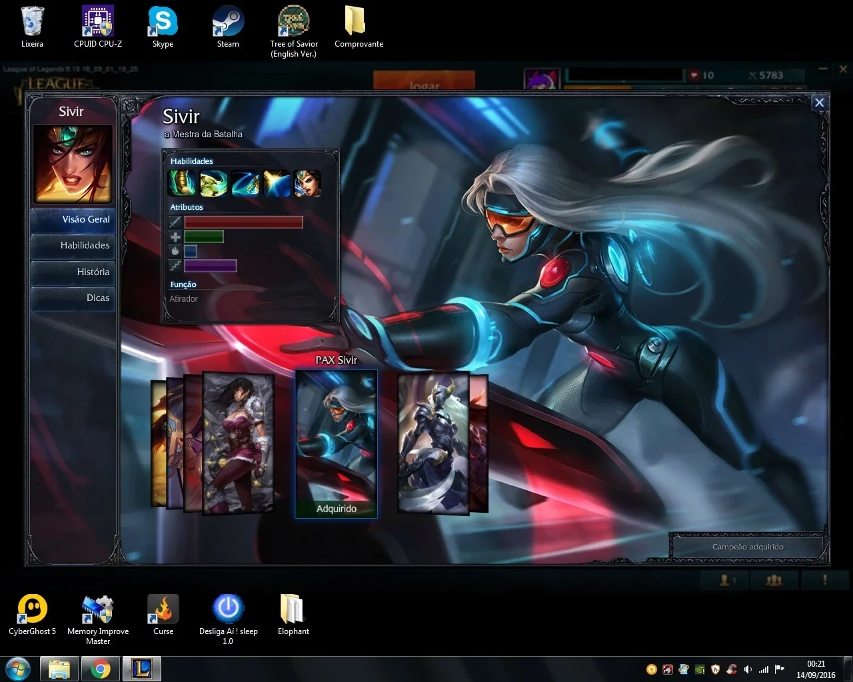Open Google Chrome from the taskbar
The height and width of the screenshot is (682, 853).
pyautogui.click(x=101, y=669)
